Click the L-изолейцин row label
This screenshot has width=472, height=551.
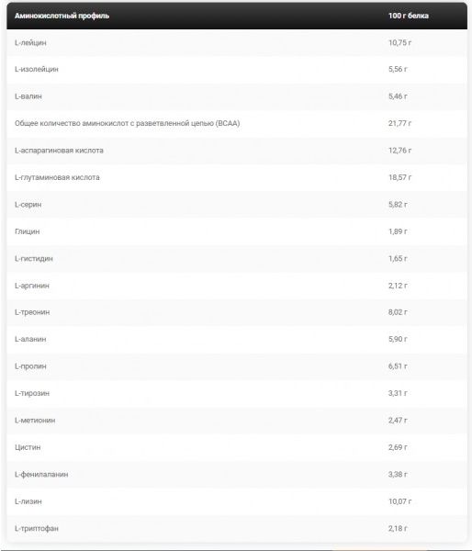pos(37,70)
